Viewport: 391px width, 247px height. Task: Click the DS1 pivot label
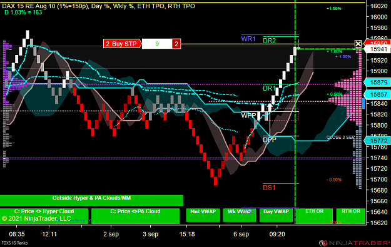click(x=269, y=188)
